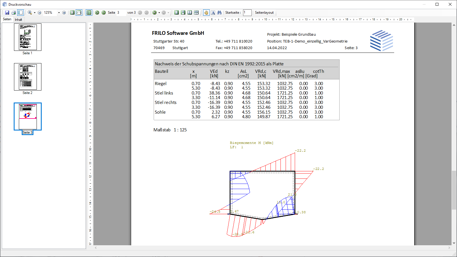
Task: Click the 'Riegel' table row label
Action: tap(161, 84)
